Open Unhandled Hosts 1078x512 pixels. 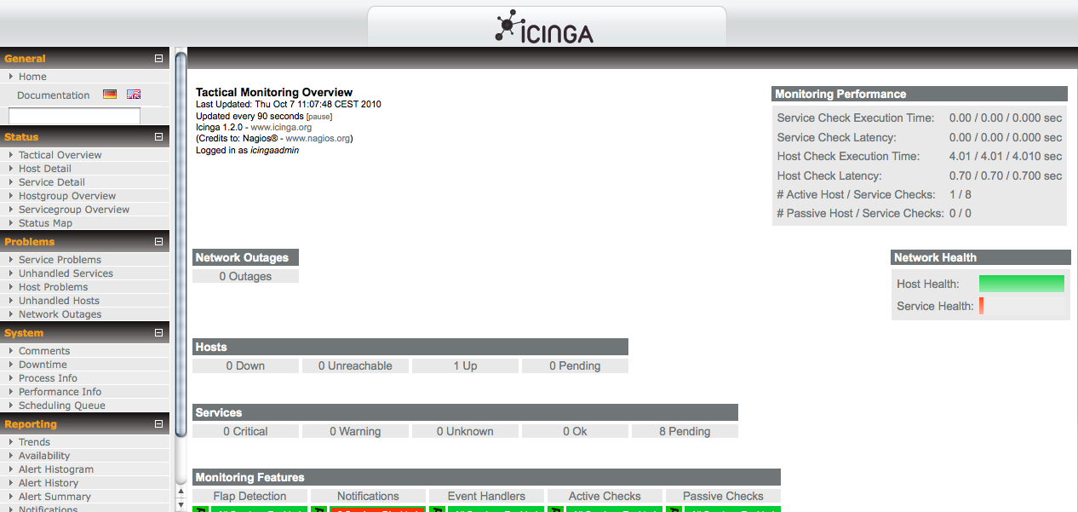click(59, 301)
